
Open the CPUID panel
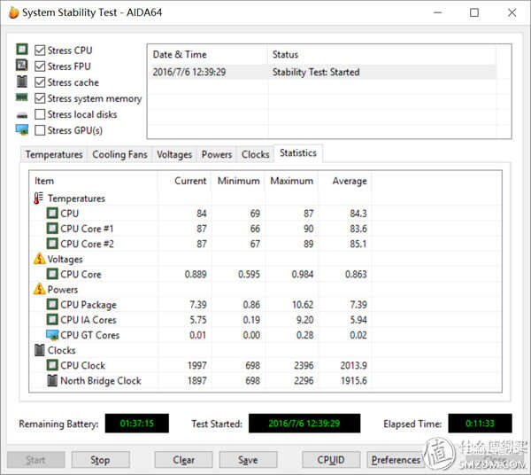(331, 460)
